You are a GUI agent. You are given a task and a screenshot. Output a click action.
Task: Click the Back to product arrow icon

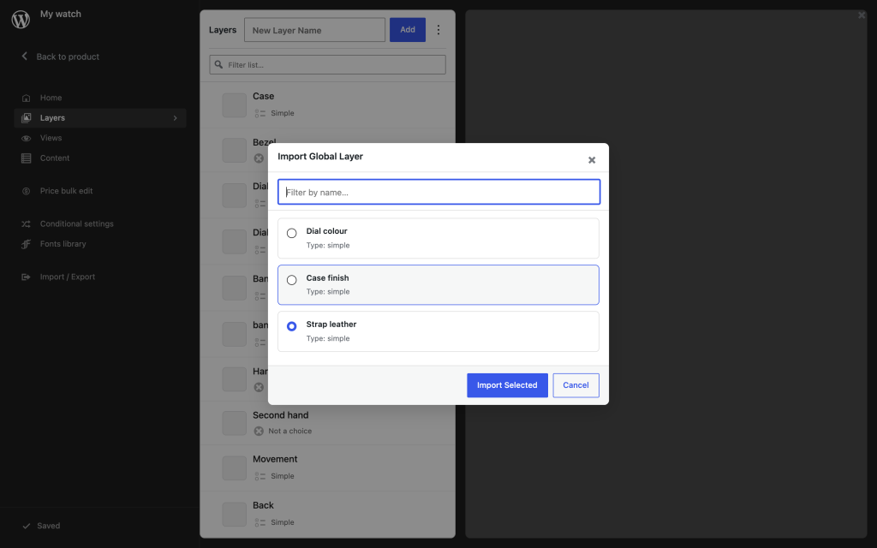(x=24, y=56)
